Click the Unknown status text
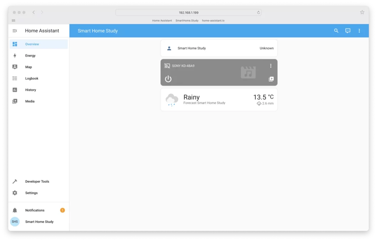The width and height of the screenshot is (377, 241). click(x=267, y=48)
